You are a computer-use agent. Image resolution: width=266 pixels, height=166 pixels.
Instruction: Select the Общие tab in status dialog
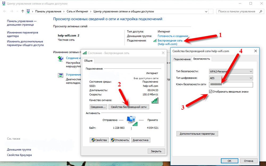[88, 61]
